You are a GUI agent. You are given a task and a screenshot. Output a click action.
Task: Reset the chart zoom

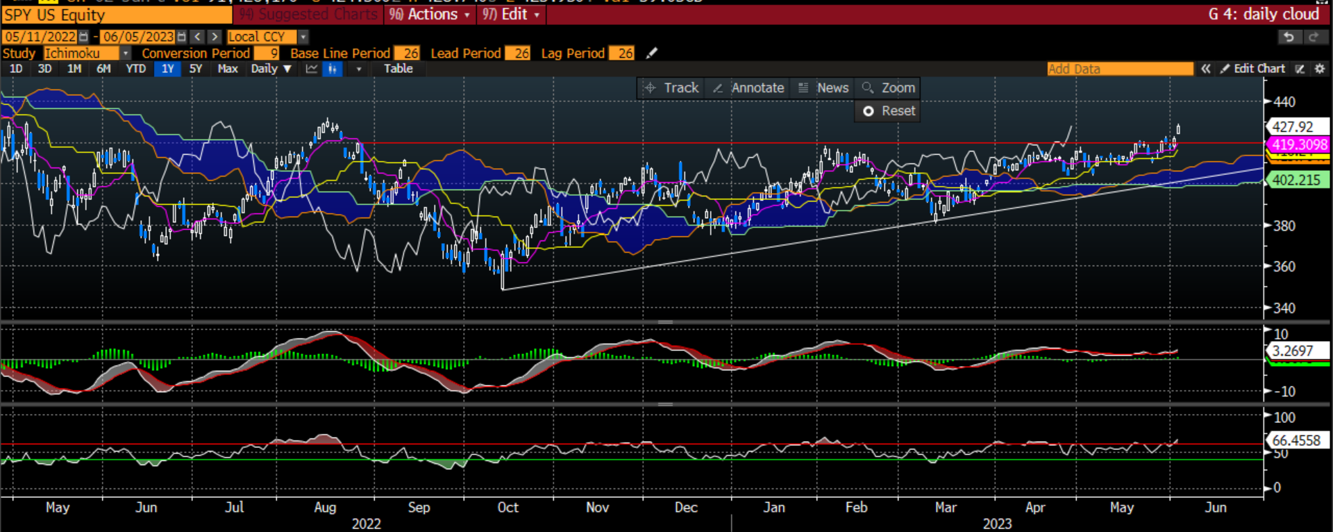click(x=888, y=111)
